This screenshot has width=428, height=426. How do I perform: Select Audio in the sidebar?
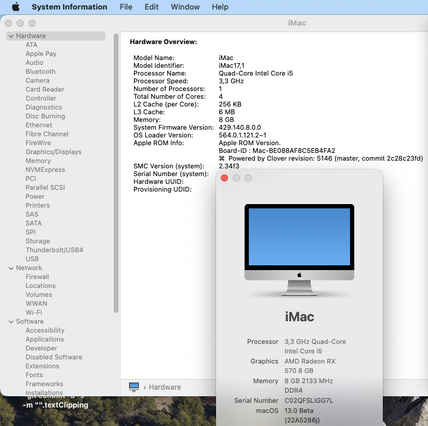(x=35, y=62)
